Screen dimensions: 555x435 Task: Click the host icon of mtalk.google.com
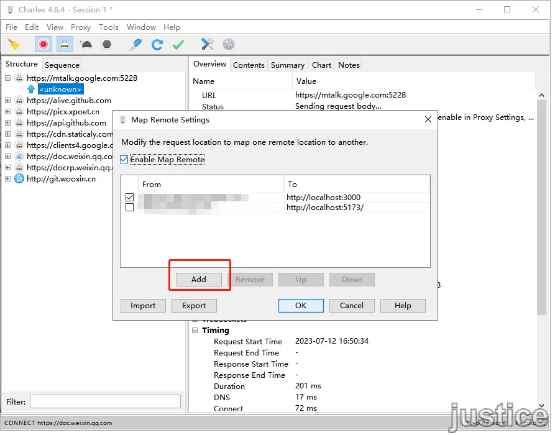click(x=19, y=78)
